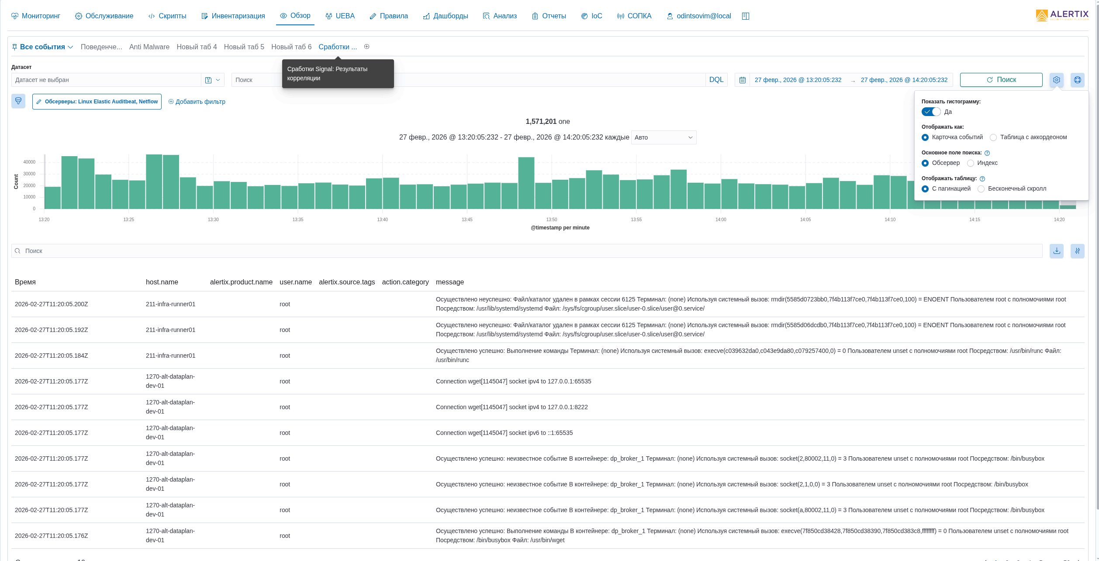The width and height of the screenshot is (1099, 561).
Task: Toggle the Показать гистограмму switch
Action: 931,112
